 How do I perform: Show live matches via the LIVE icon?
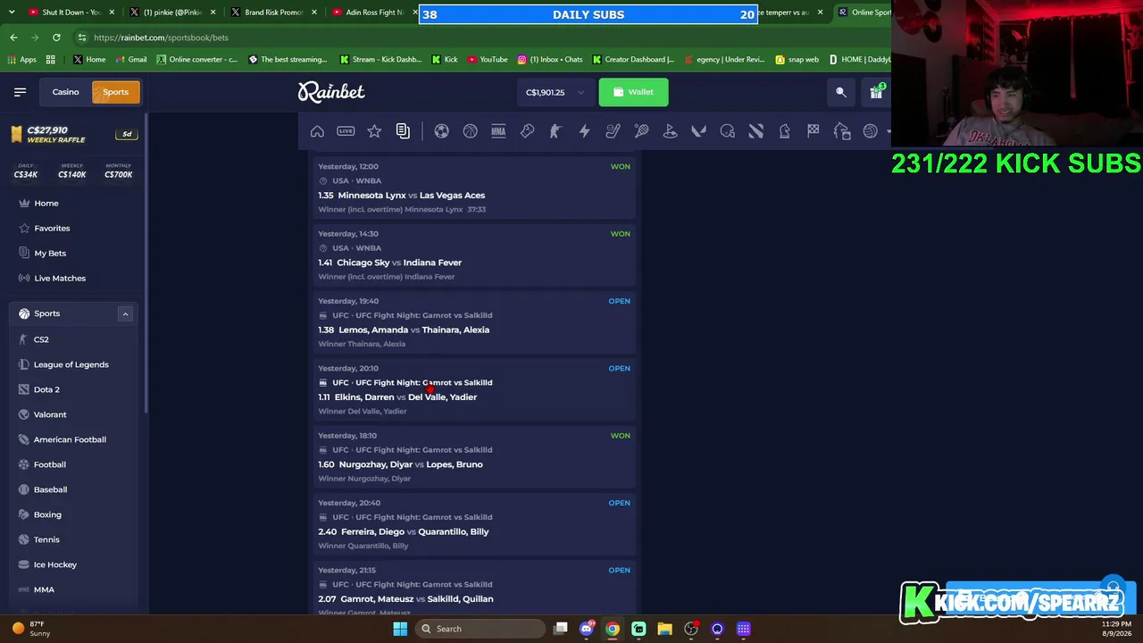click(346, 131)
